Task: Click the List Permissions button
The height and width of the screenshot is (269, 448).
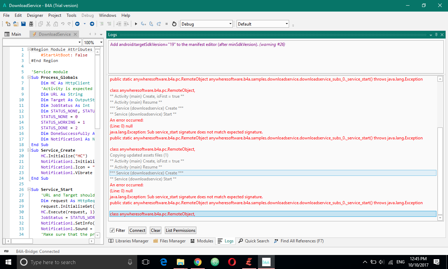Action: [x=181, y=230]
